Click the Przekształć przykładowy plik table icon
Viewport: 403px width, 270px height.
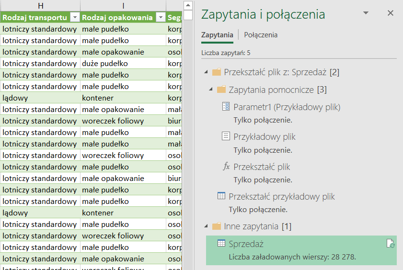coord(221,196)
